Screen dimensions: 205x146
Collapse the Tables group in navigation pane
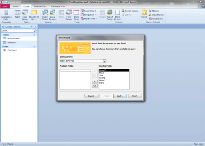34,35
